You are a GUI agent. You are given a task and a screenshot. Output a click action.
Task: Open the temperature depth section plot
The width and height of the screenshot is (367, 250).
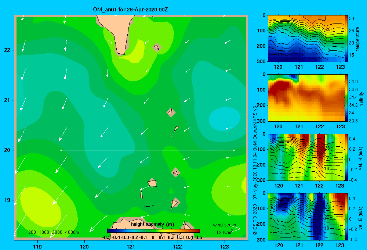pyautogui.click(x=306, y=39)
